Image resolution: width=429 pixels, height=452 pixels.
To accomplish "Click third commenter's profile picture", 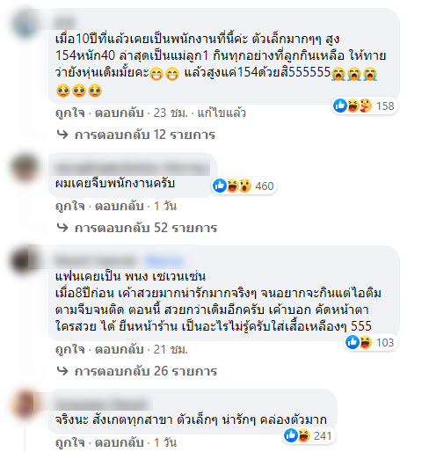I will click(x=25, y=260).
